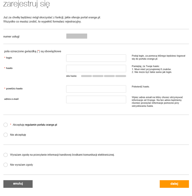Screen dimensions: 192x196
Task: Click the powtórz hasło input box
Action: (x=96, y=89)
